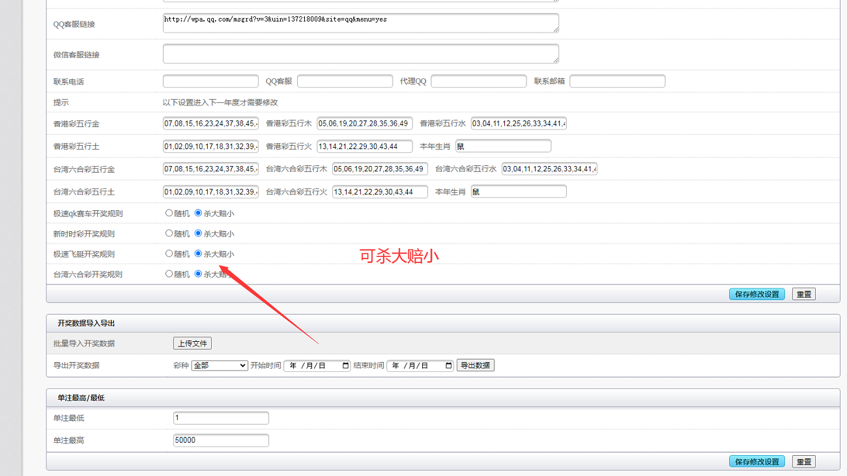Focus the 微信客服链接 text area
Viewport: 847px width, 476px height.
[360, 54]
